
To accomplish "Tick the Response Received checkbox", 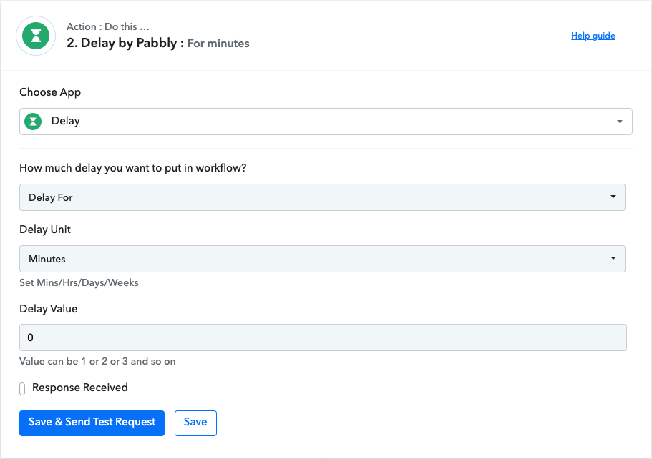I will 22,389.
